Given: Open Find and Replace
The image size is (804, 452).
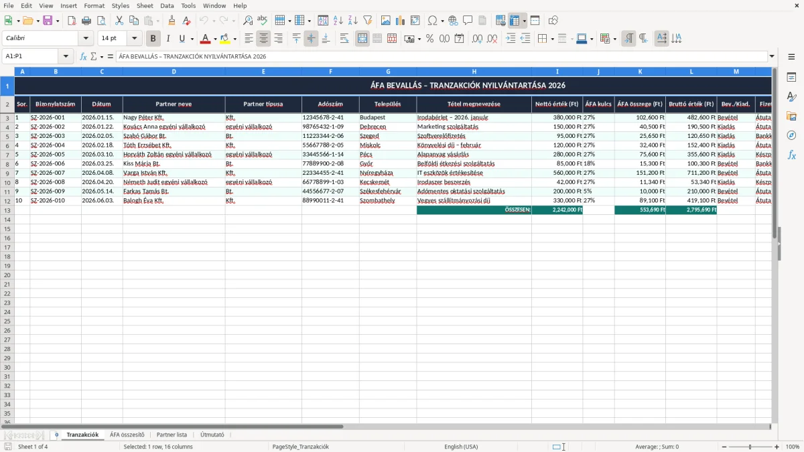Looking at the screenshot, I should click(248, 21).
